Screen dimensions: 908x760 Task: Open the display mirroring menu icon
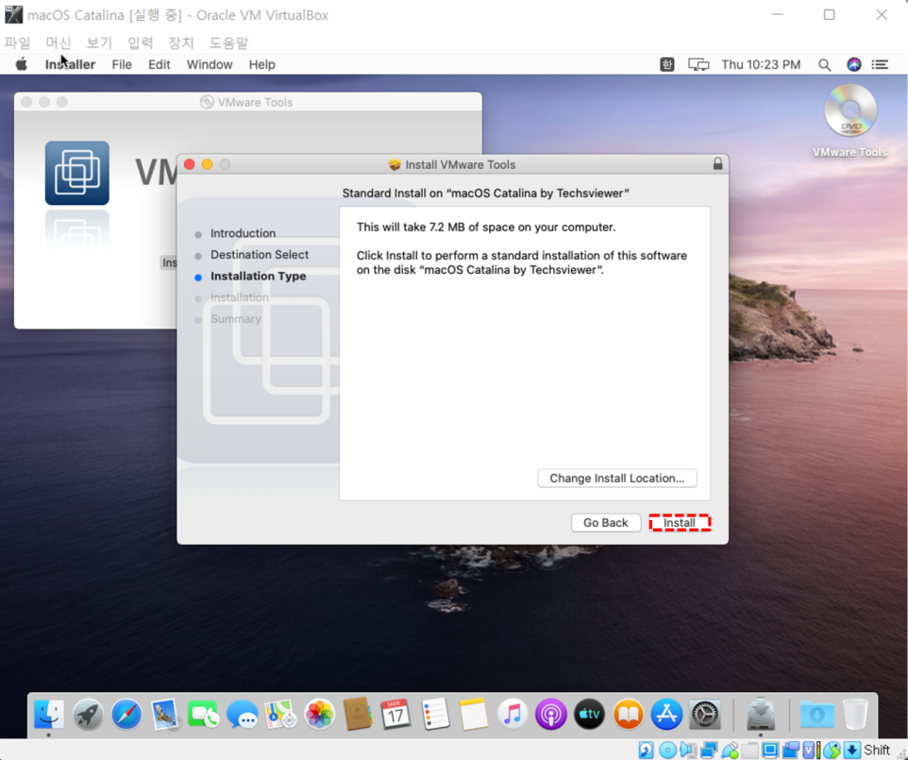pyautogui.click(x=698, y=64)
